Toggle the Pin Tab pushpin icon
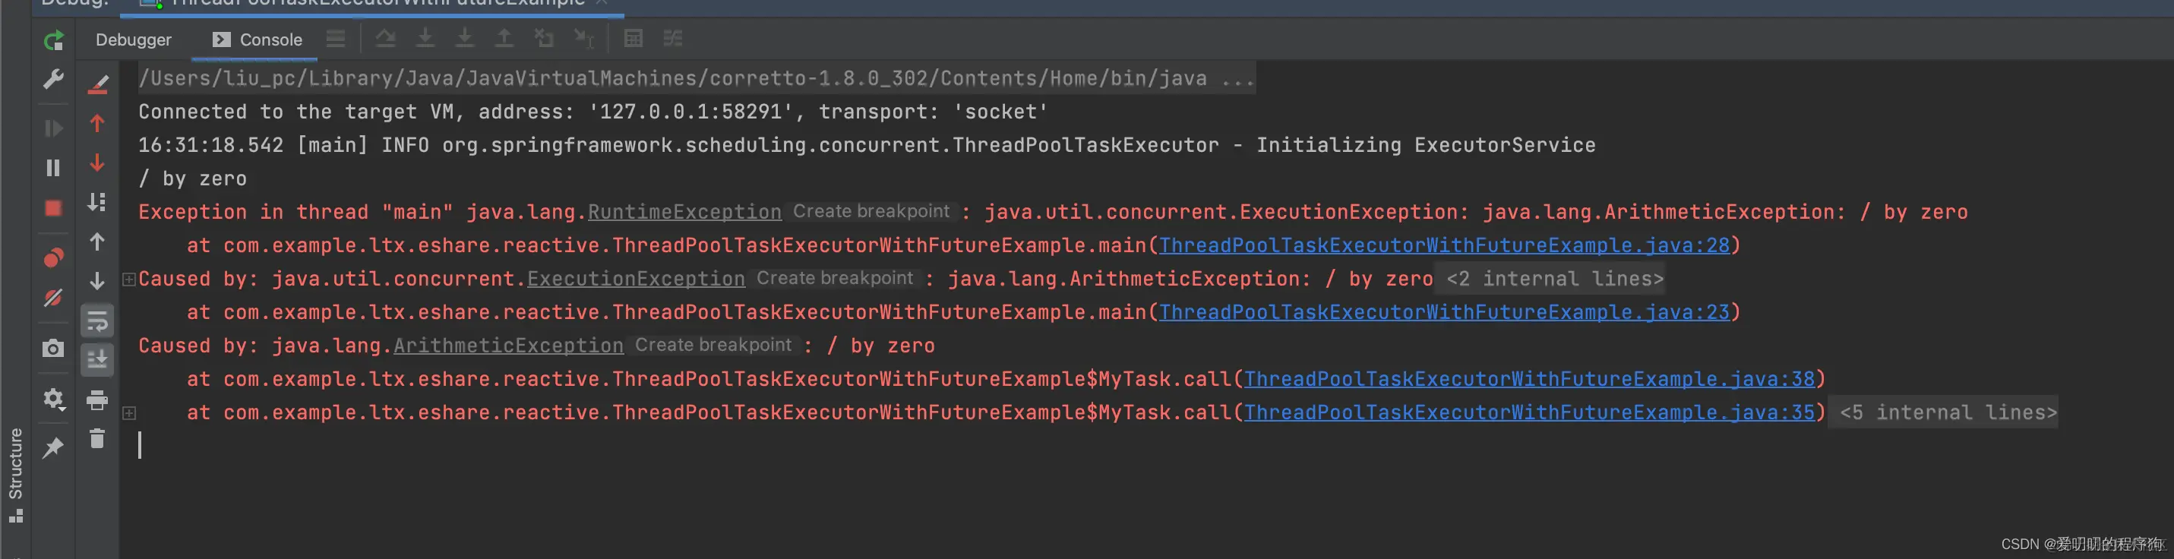Screen dimensions: 2174x559 (53, 447)
